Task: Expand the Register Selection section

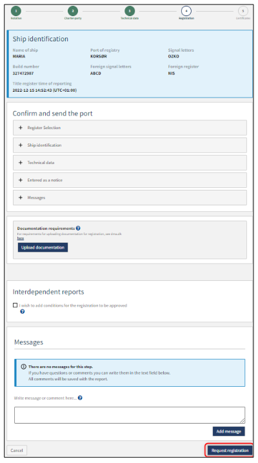Action: (130, 128)
